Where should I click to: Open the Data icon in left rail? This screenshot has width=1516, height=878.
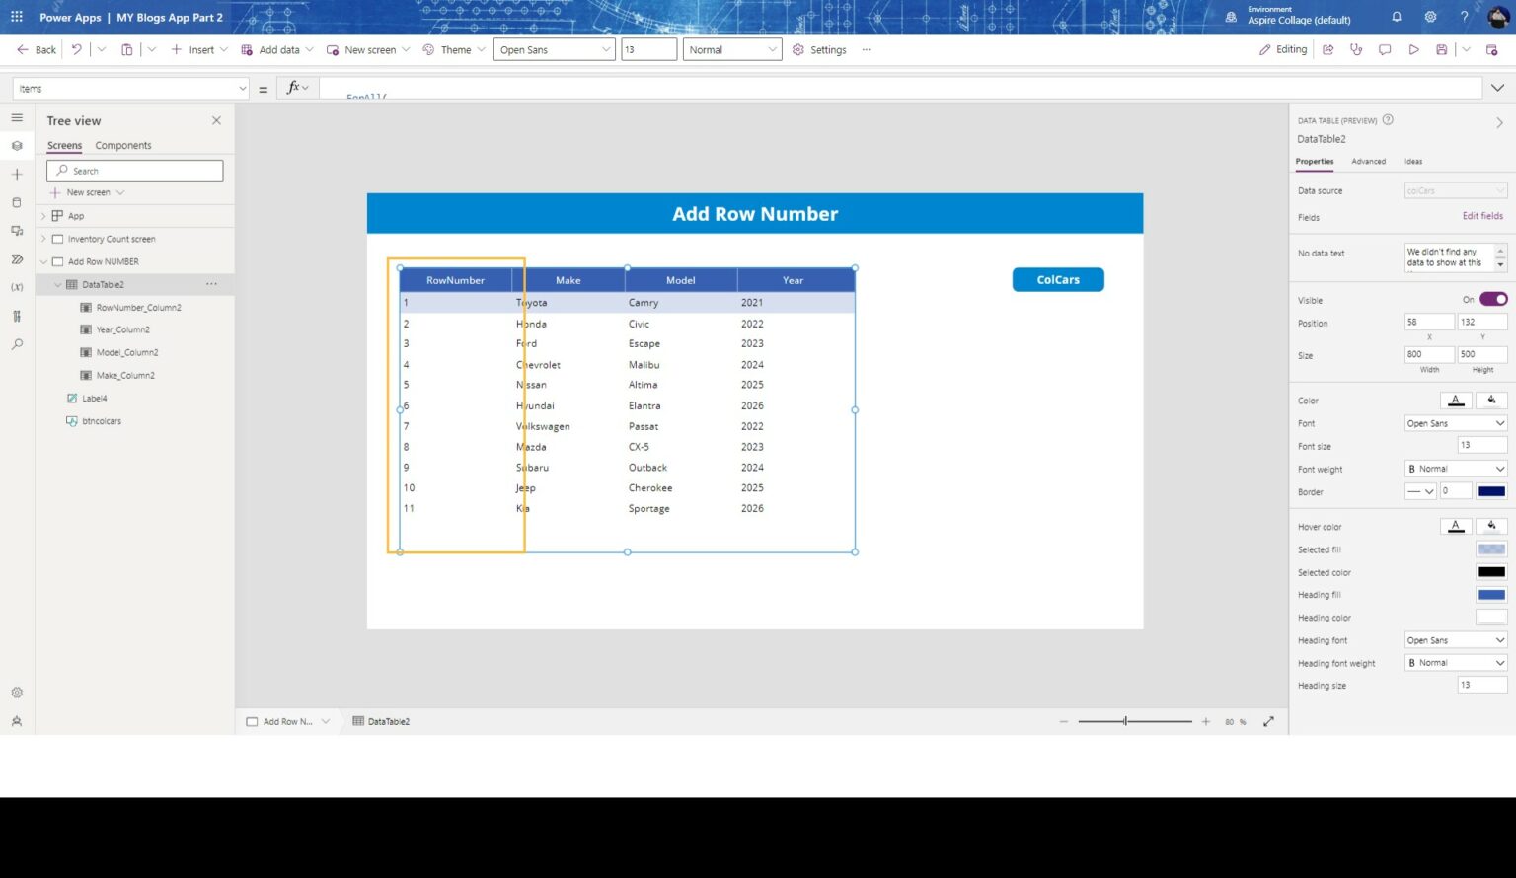pyautogui.click(x=17, y=202)
